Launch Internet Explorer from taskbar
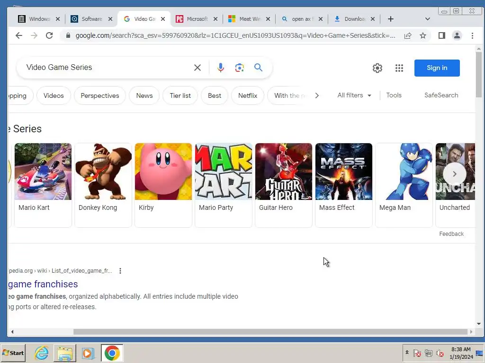Image resolution: width=485 pixels, height=363 pixels. pos(42,353)
